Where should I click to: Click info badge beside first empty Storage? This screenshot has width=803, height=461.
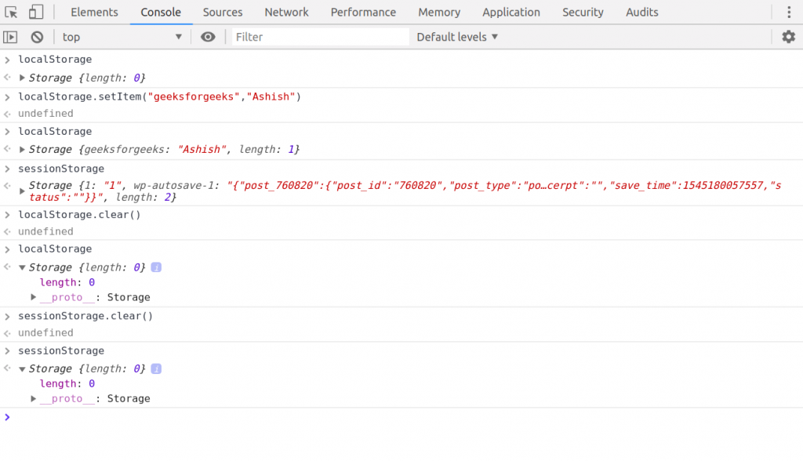156,267
